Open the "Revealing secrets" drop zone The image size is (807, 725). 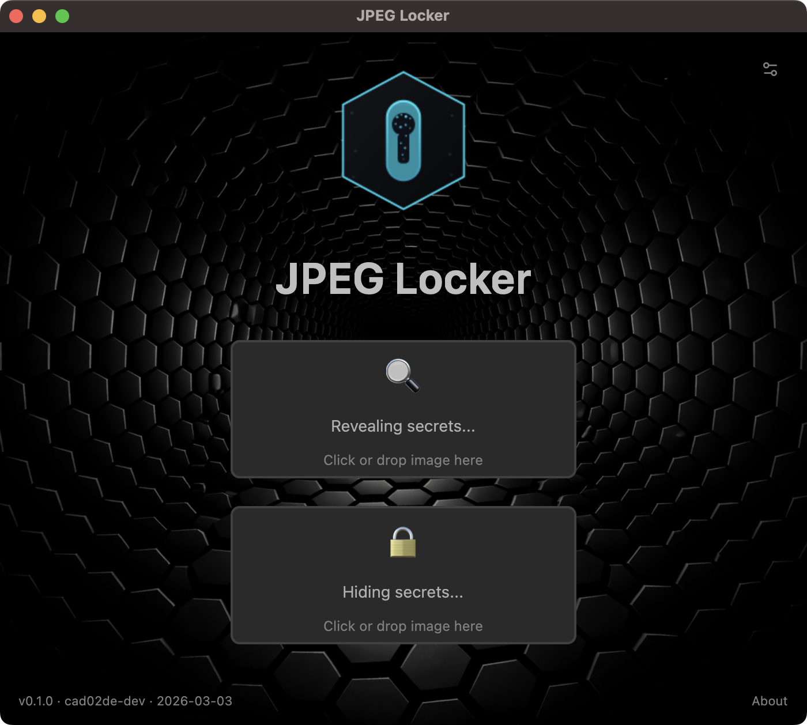pos(403,410)
